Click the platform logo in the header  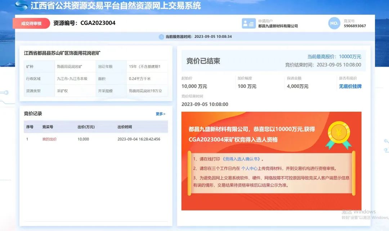(x=21, y=5)
